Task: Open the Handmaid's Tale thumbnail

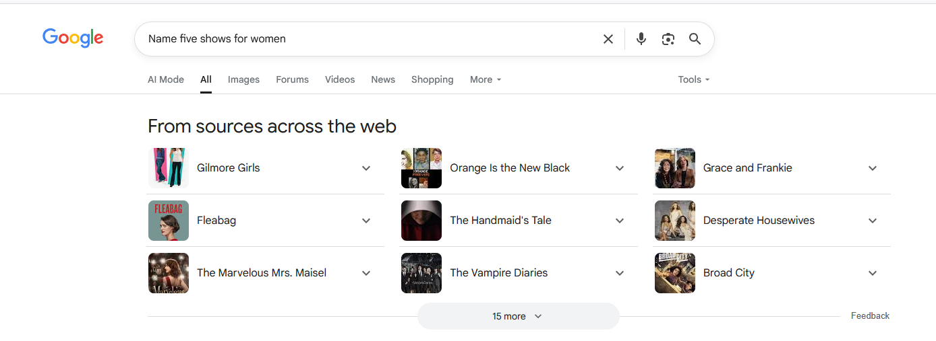Action: (421, 221)
